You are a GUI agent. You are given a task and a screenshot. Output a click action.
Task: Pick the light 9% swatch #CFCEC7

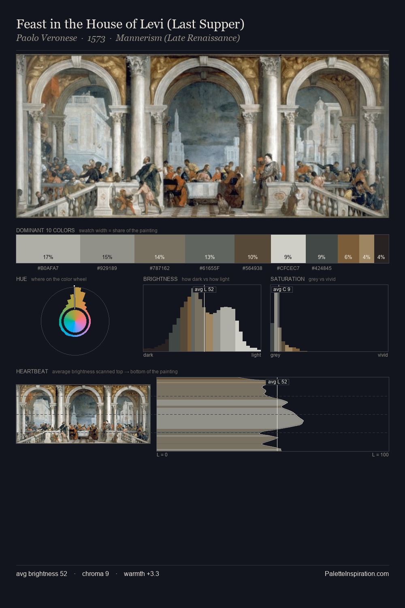[x=288, y=249]
